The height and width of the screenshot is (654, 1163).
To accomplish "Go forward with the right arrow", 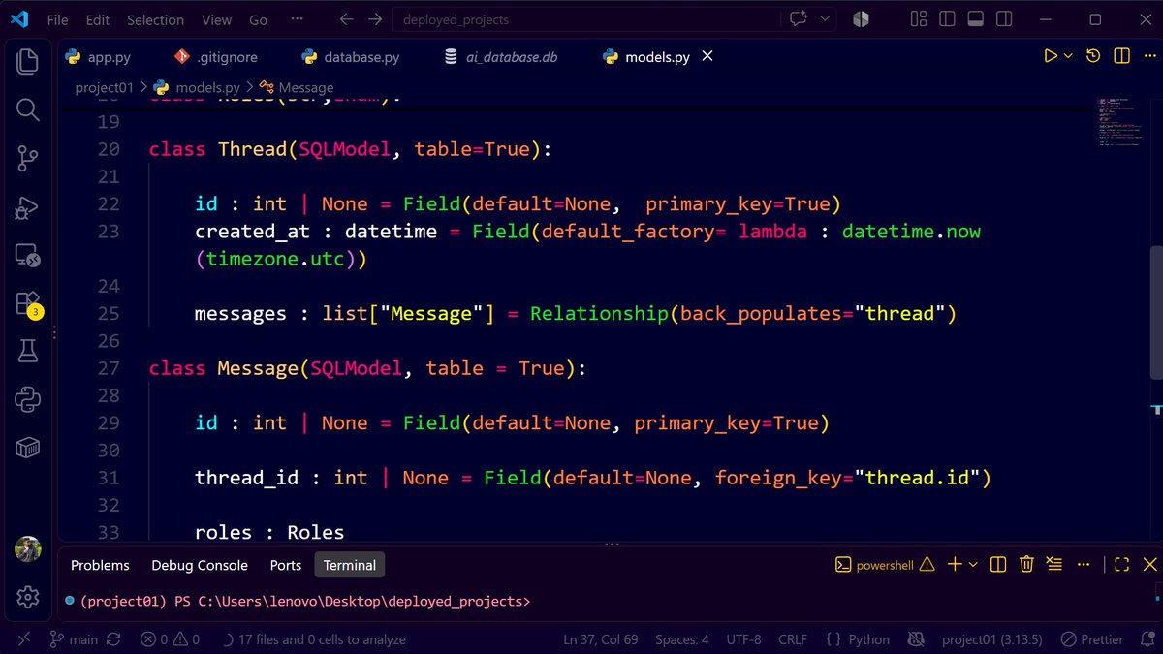I will [x=375, y=19].
